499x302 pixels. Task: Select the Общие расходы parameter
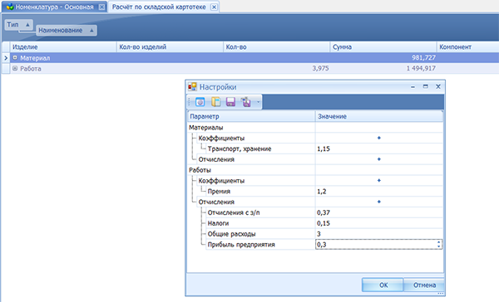pyautogui.click(x=231, y=234)
